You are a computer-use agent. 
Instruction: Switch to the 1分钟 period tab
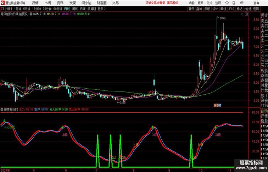[18, 9]
